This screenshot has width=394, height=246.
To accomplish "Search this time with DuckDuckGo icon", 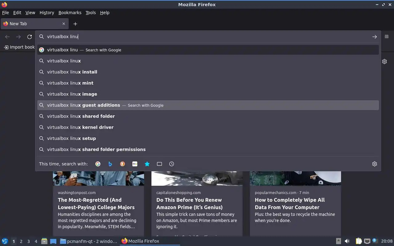I will (123, 164).
